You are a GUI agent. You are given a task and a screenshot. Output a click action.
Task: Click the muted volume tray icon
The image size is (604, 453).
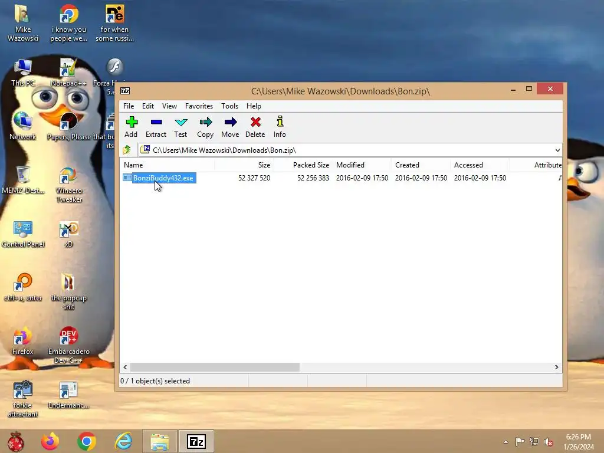pos(549,442)
